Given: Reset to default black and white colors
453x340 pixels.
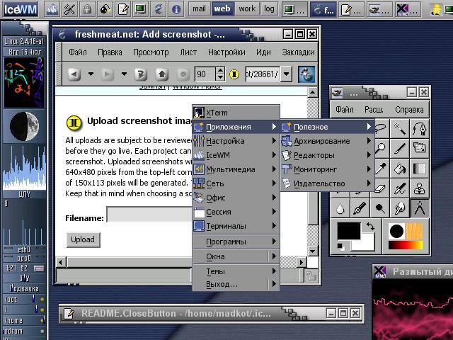Looking at the screenshot, I should click(x=341, y=247).
